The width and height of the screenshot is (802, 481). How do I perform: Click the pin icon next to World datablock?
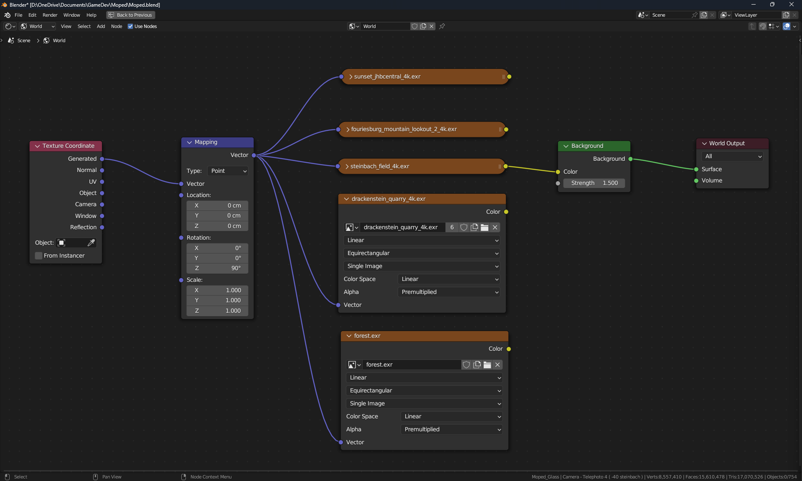tap(442, 26)
